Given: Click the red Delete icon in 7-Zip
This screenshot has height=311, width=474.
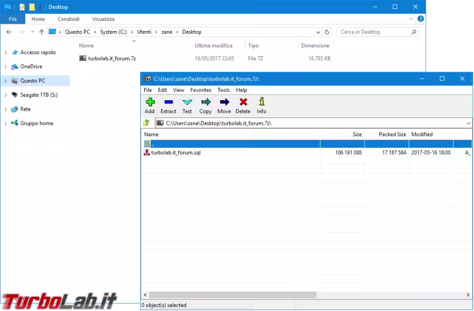Looking at the screenshot, I should [243, 106].
